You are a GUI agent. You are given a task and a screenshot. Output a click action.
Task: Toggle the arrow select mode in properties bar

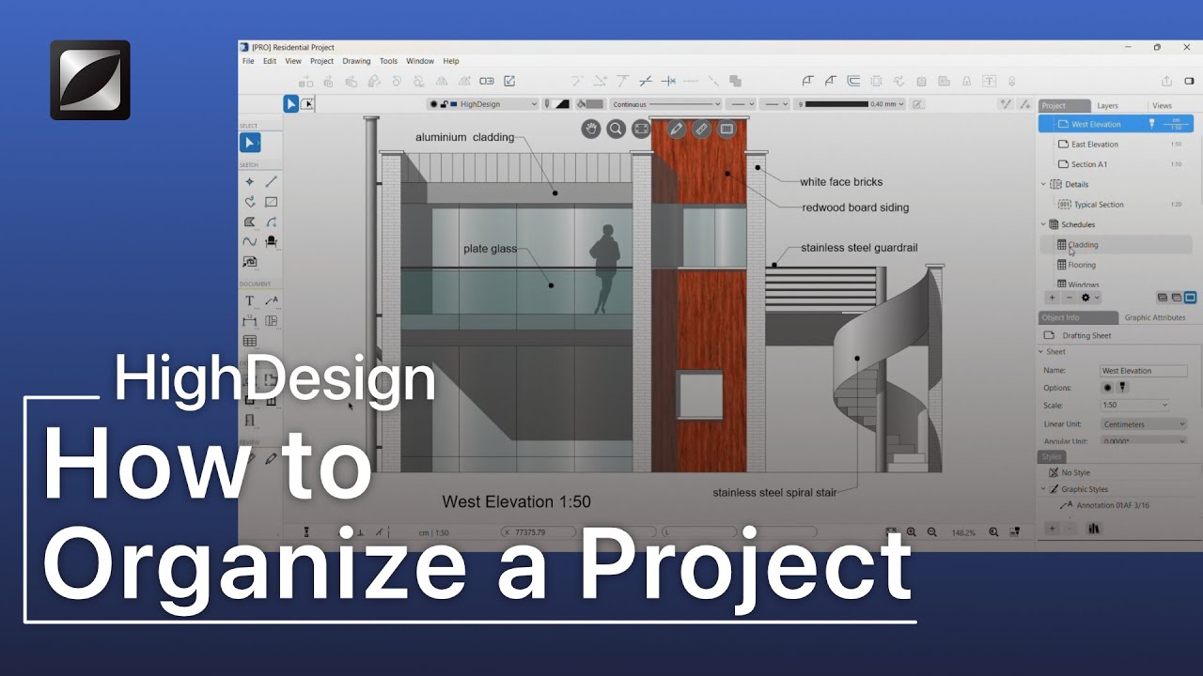coord(291,104)
